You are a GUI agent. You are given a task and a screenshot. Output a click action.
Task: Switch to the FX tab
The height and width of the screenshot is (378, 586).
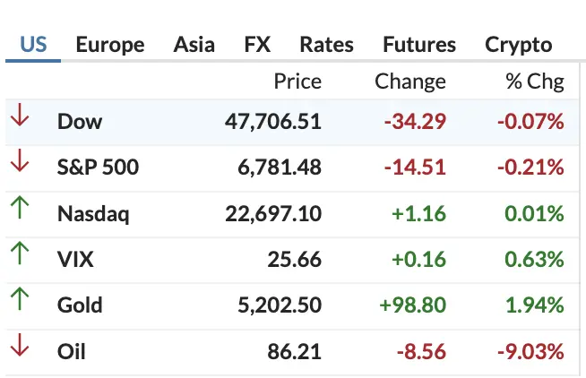(257, 45)
